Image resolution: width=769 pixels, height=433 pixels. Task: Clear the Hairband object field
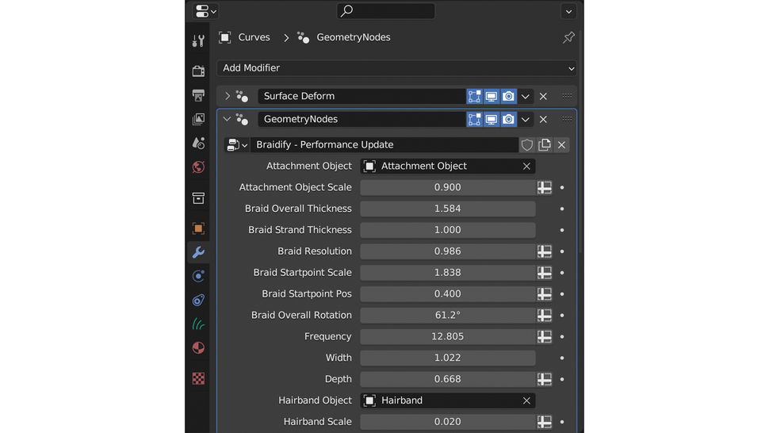pyautogui.click(x=526, y=400)
